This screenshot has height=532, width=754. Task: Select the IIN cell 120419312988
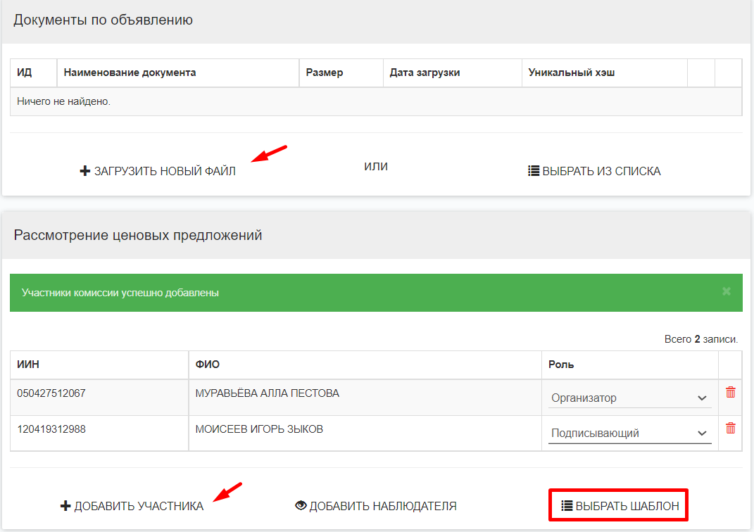51,429
